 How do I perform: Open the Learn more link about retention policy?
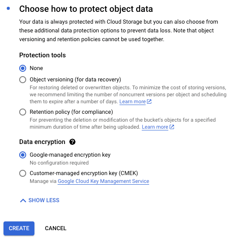pyautogui.click(x=155, y=127)
